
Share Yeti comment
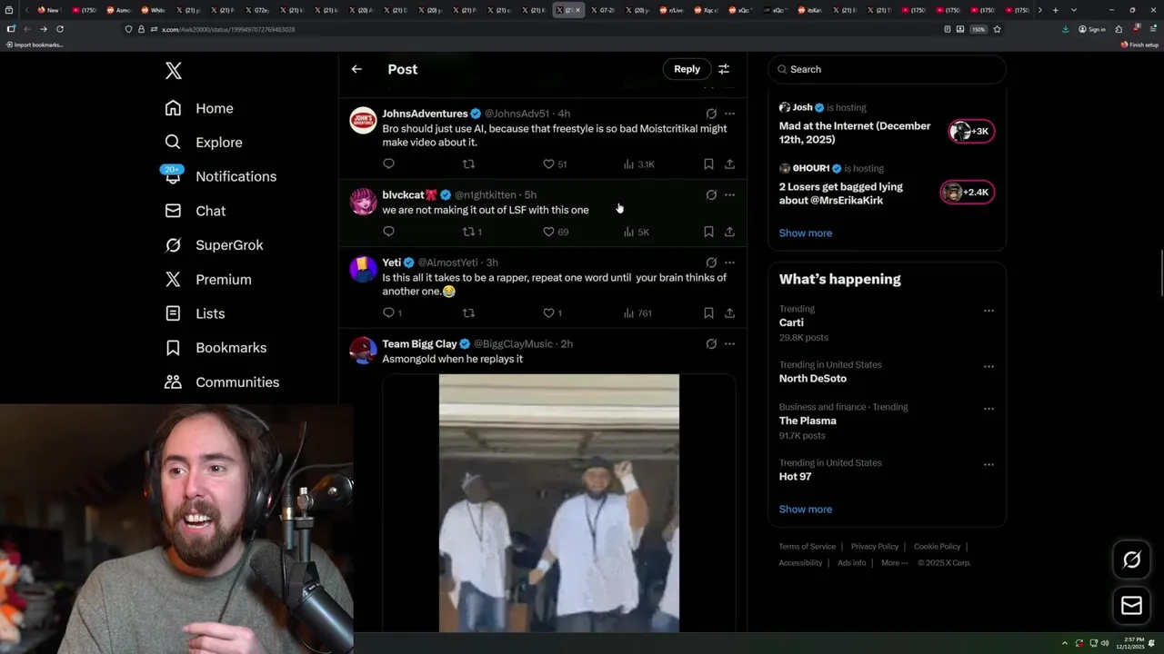pyautogui.click(x=729, y=313)
